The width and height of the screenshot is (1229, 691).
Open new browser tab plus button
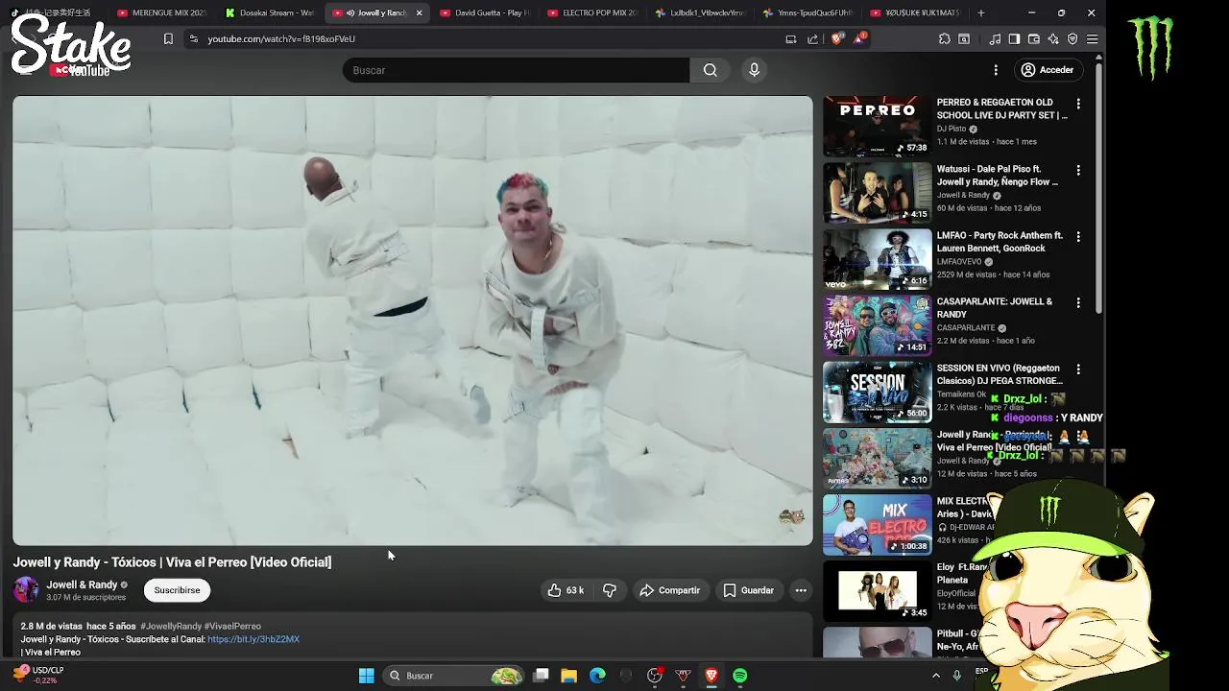click(980, 12)
